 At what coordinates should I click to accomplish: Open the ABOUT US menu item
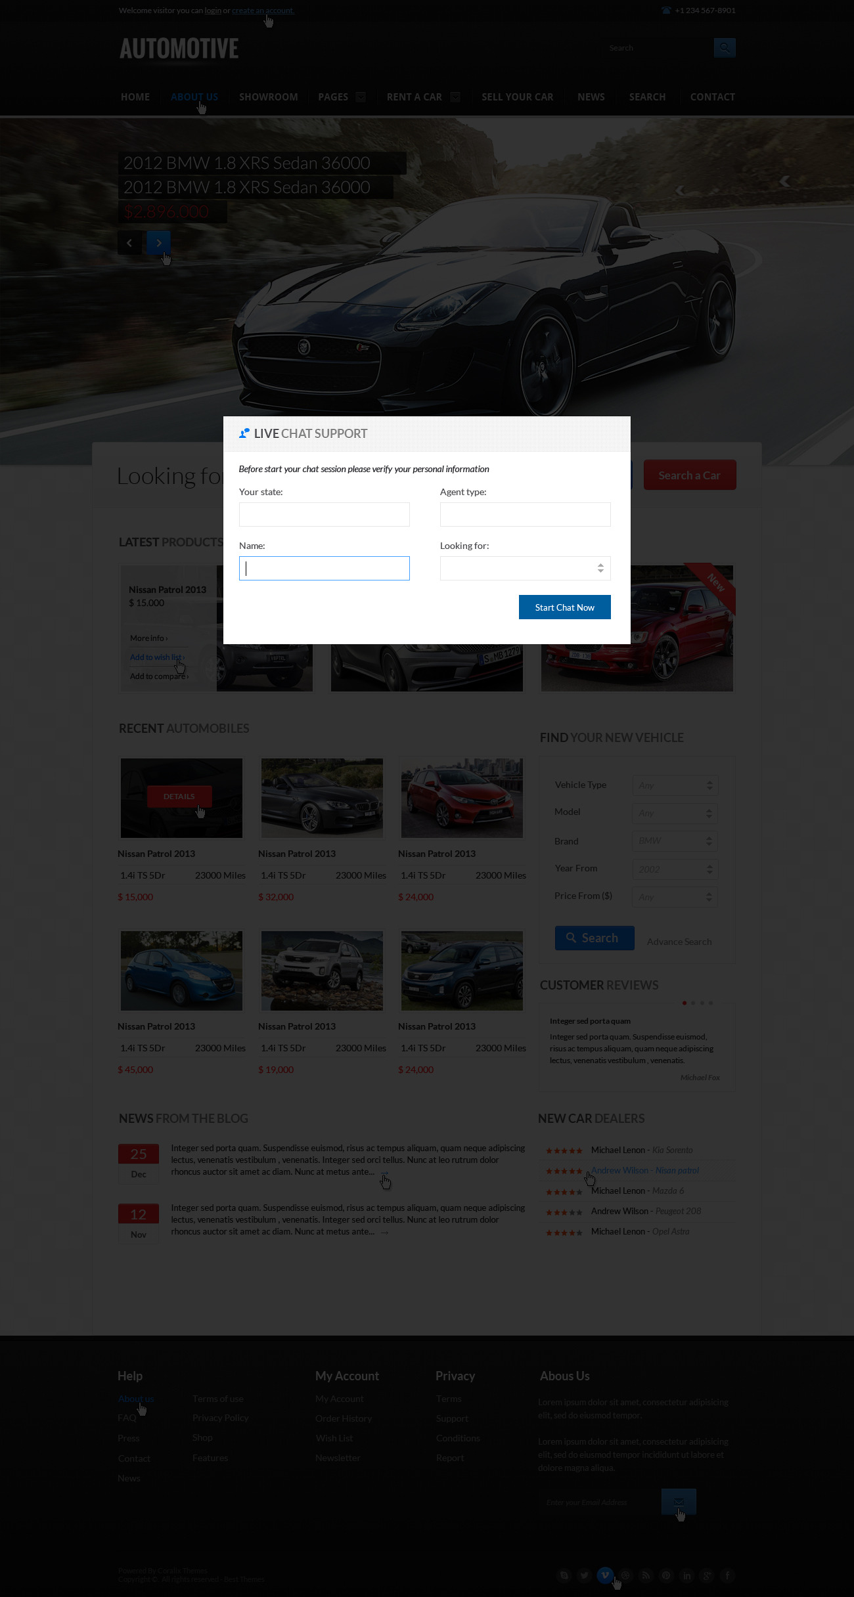pyautogui.click(x=194, y=97)
